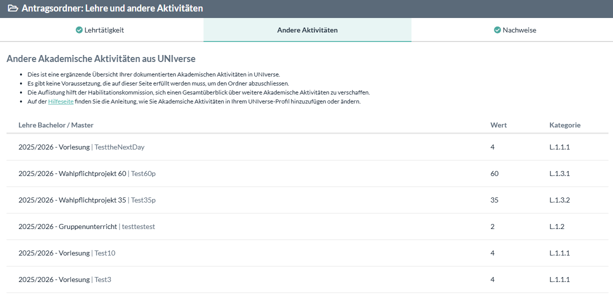Click the open folder icon in header
613x295 pixels.
(13, 8)
